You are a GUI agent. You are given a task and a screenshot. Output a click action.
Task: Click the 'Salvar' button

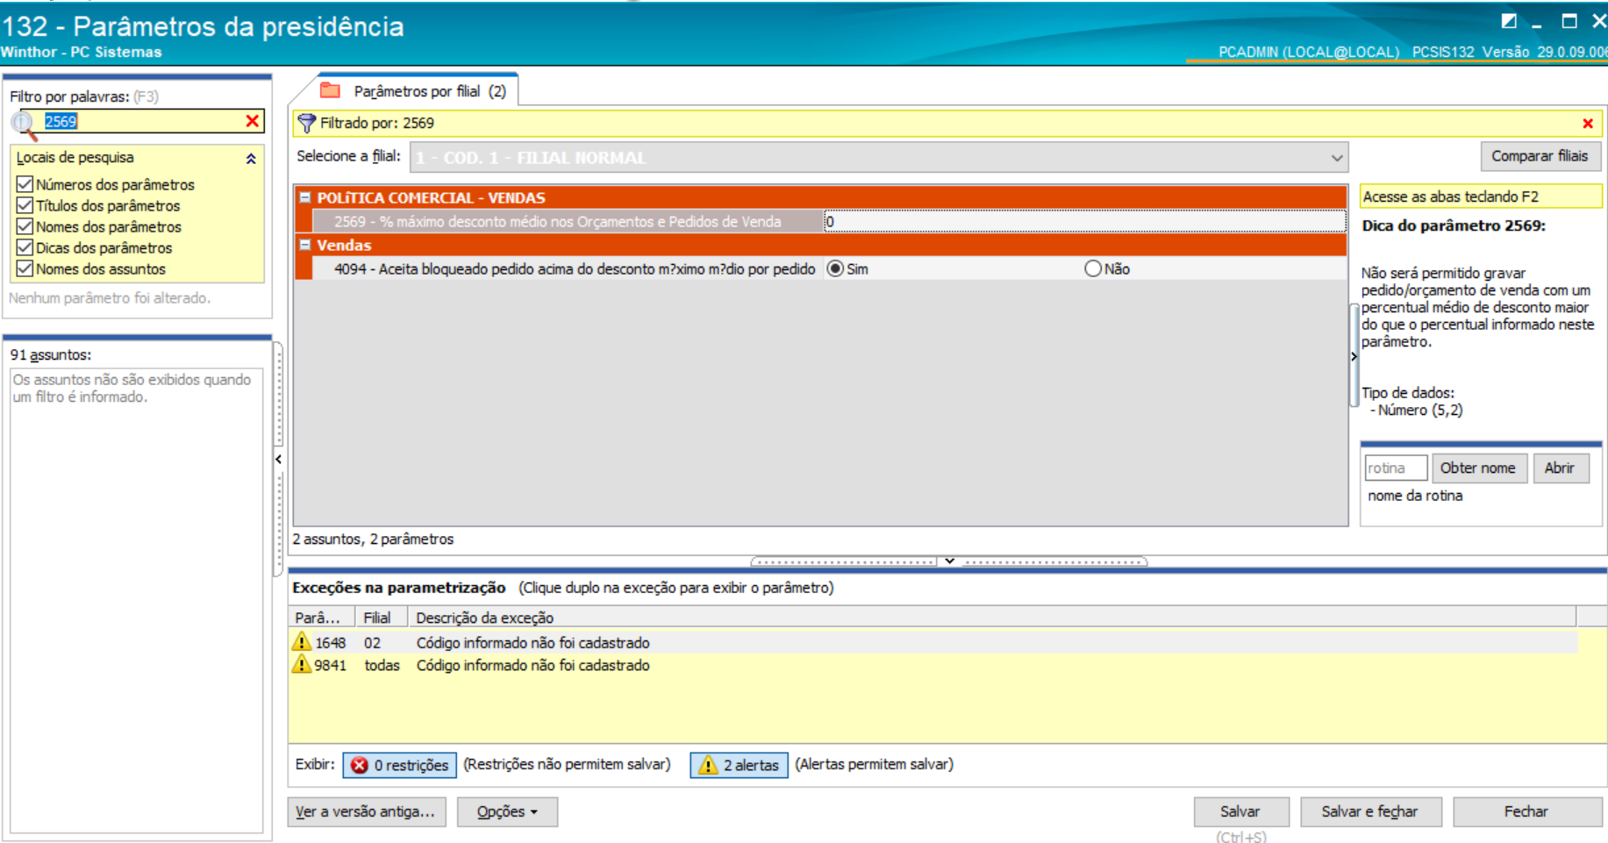coord(1240,811)
